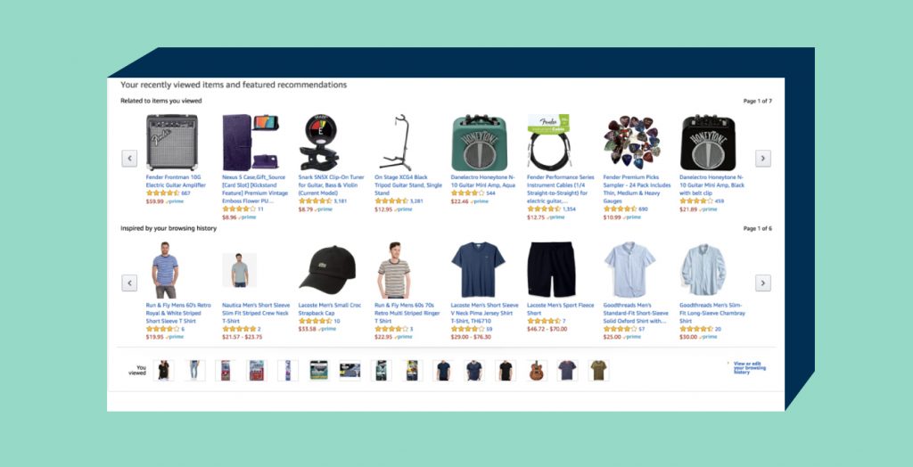This screenshot has height=467, width=913.
Task: Open the Fender guitar picks sampler image
Action: pos(632,142)
